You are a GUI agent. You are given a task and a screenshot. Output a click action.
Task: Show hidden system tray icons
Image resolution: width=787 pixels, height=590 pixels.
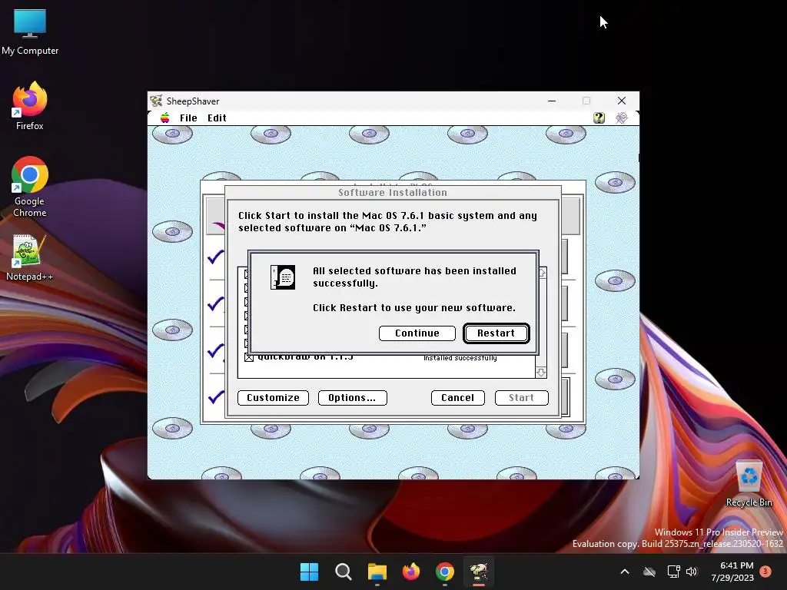coord(625,572)
